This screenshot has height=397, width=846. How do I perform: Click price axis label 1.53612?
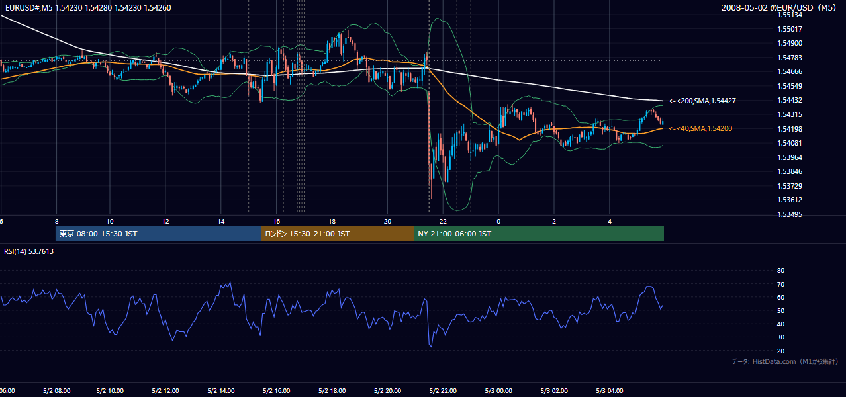pyautogui.click(x=790, y=200)
